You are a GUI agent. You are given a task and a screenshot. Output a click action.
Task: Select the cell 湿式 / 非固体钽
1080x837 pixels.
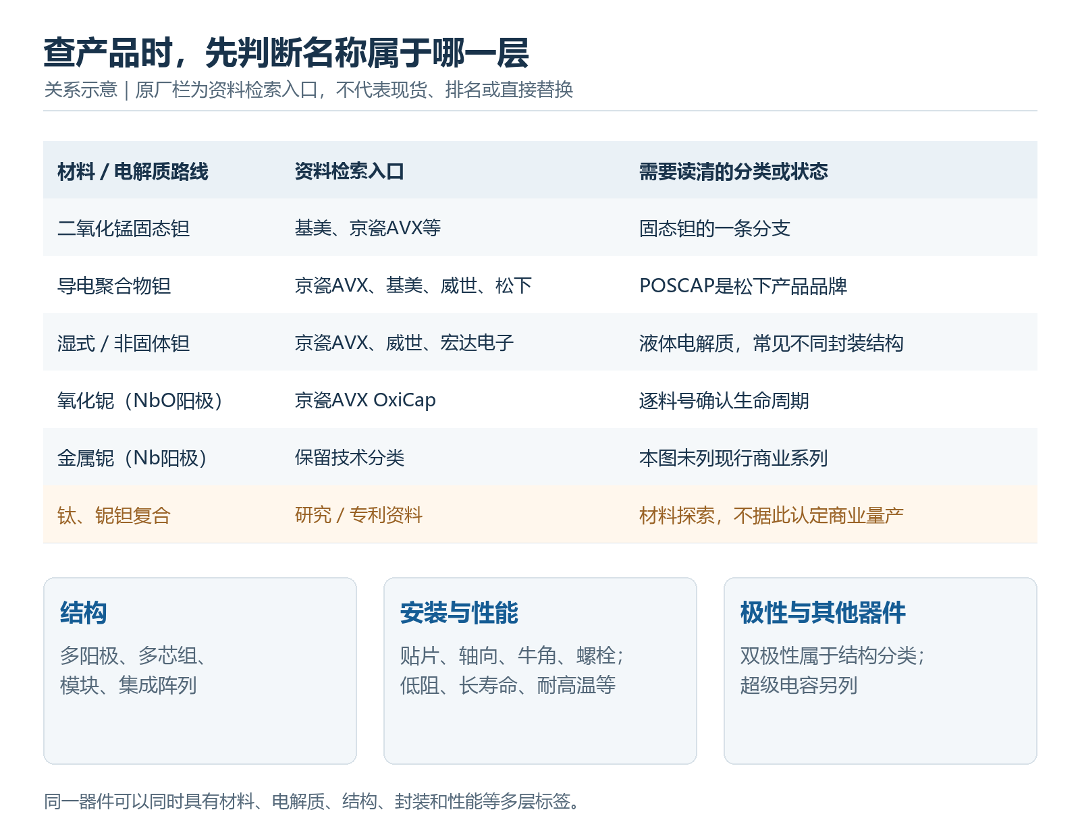tap(124, 344)
